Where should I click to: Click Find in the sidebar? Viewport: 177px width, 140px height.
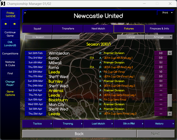point(10,73)
